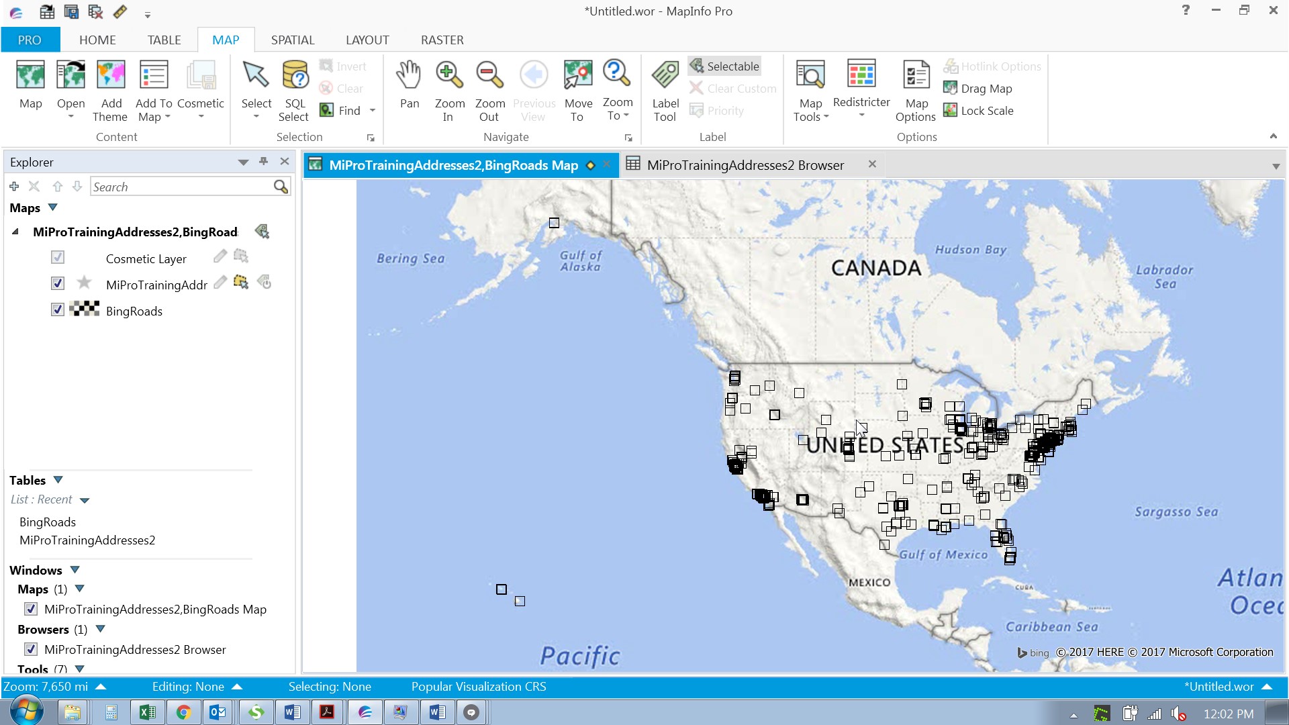Click inside the Explorer search field
Screen dimensions: 1289x725
pos(181,187)
